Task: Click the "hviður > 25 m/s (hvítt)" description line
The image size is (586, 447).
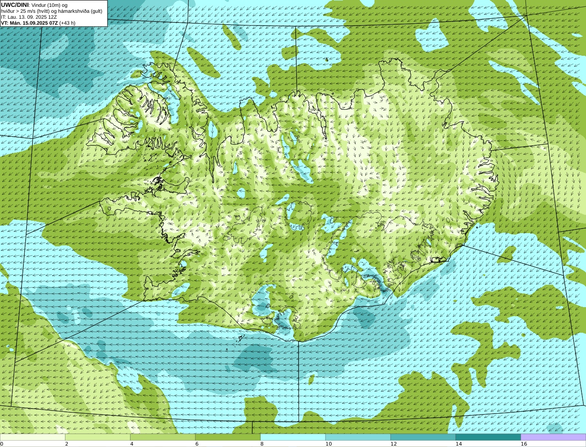Action: (52, 11)
